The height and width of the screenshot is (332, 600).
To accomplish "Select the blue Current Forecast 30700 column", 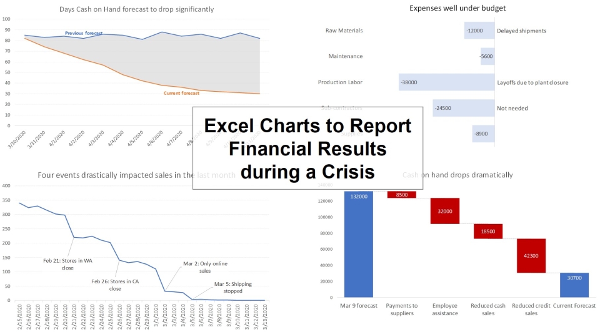I will tap(574, 285).
